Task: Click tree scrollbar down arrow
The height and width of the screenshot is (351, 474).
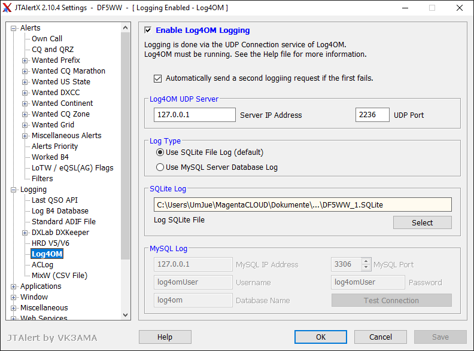Action: 126,315
